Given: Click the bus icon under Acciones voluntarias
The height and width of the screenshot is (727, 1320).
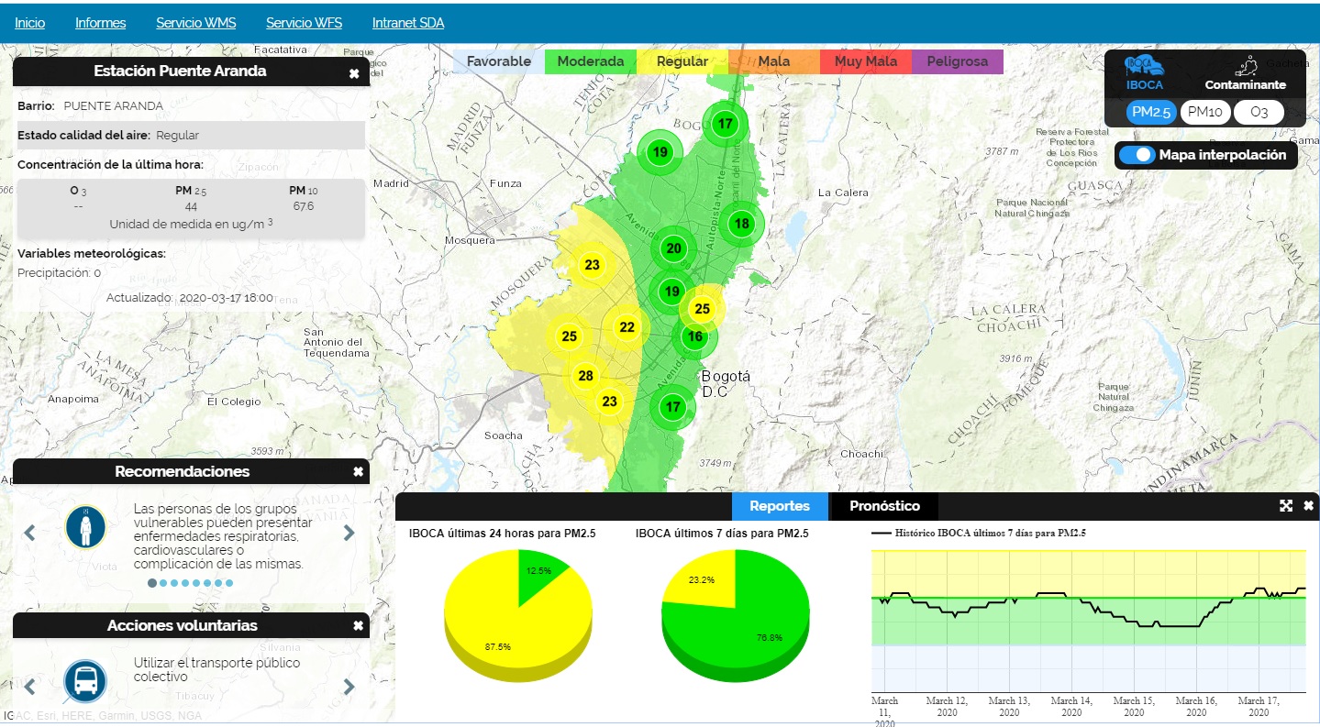Looking at the screenshot, I should pos(85,681).
